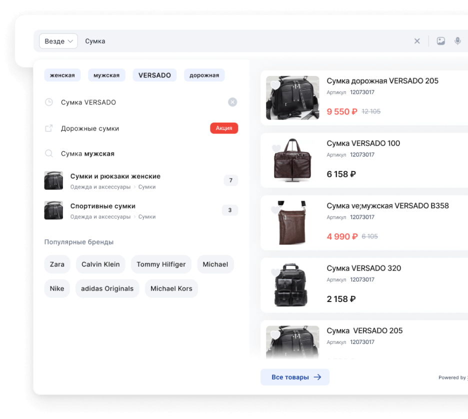Click the old price 6 105
468x419 pixels.
(x=369, y=236)
